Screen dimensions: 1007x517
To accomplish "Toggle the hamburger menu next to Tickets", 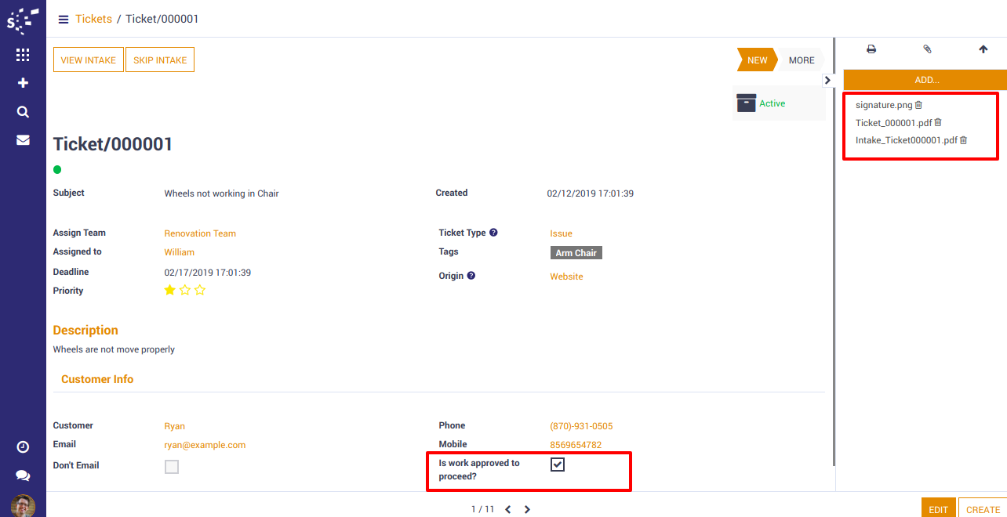I will point(64,20).
